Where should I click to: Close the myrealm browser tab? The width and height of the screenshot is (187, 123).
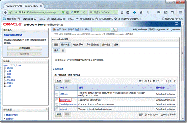tap(41, 6)
